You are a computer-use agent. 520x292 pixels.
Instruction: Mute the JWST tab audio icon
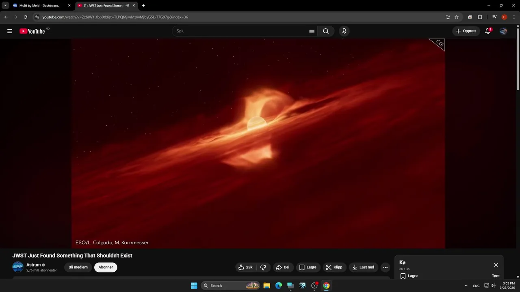pyautogui.click(x=127, y=6)
